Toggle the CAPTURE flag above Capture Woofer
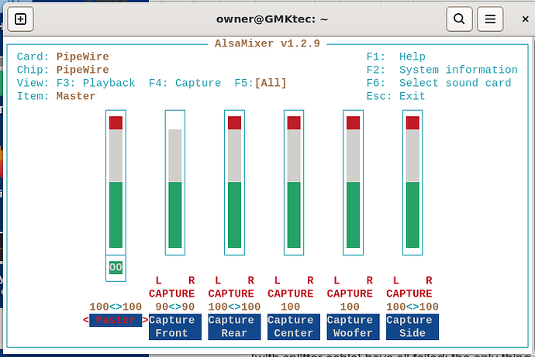This screenshot has width=535, height=357. [350, 293]
